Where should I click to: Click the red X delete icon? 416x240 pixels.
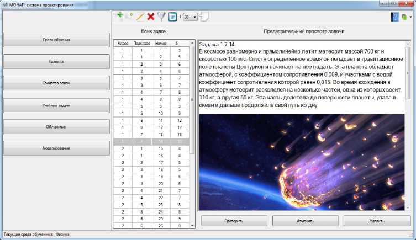(151, 17)
